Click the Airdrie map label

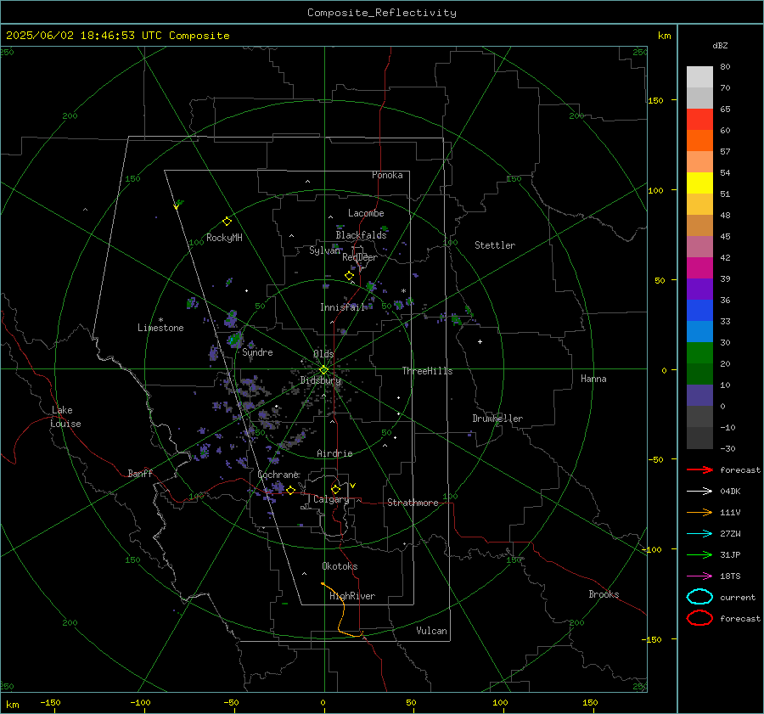click(334, 453)
